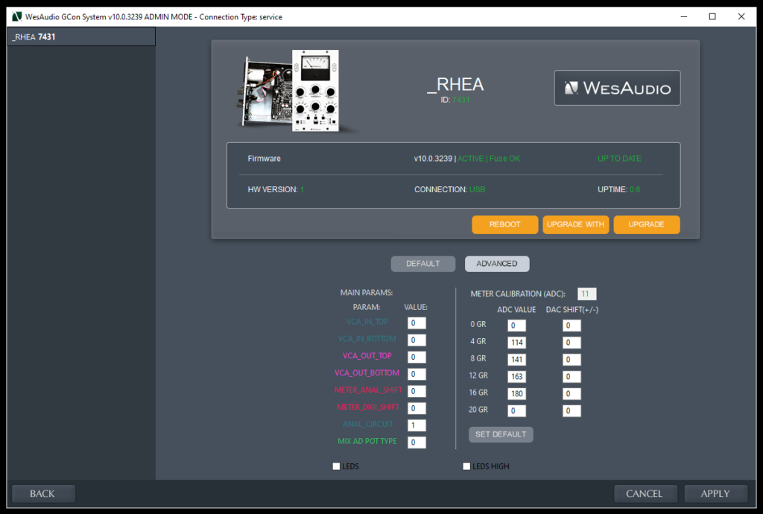Minimize the GCon System window

(x=684, y=16)
